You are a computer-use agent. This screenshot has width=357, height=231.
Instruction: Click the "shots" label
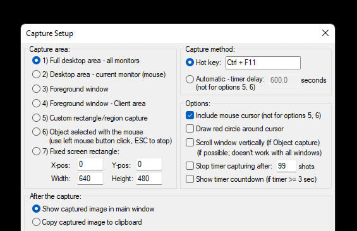point(306,167)
